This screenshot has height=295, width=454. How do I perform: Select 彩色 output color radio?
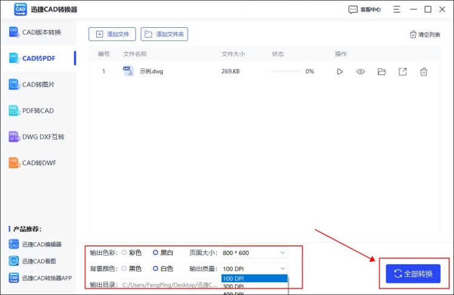click(x=124, y=253)
